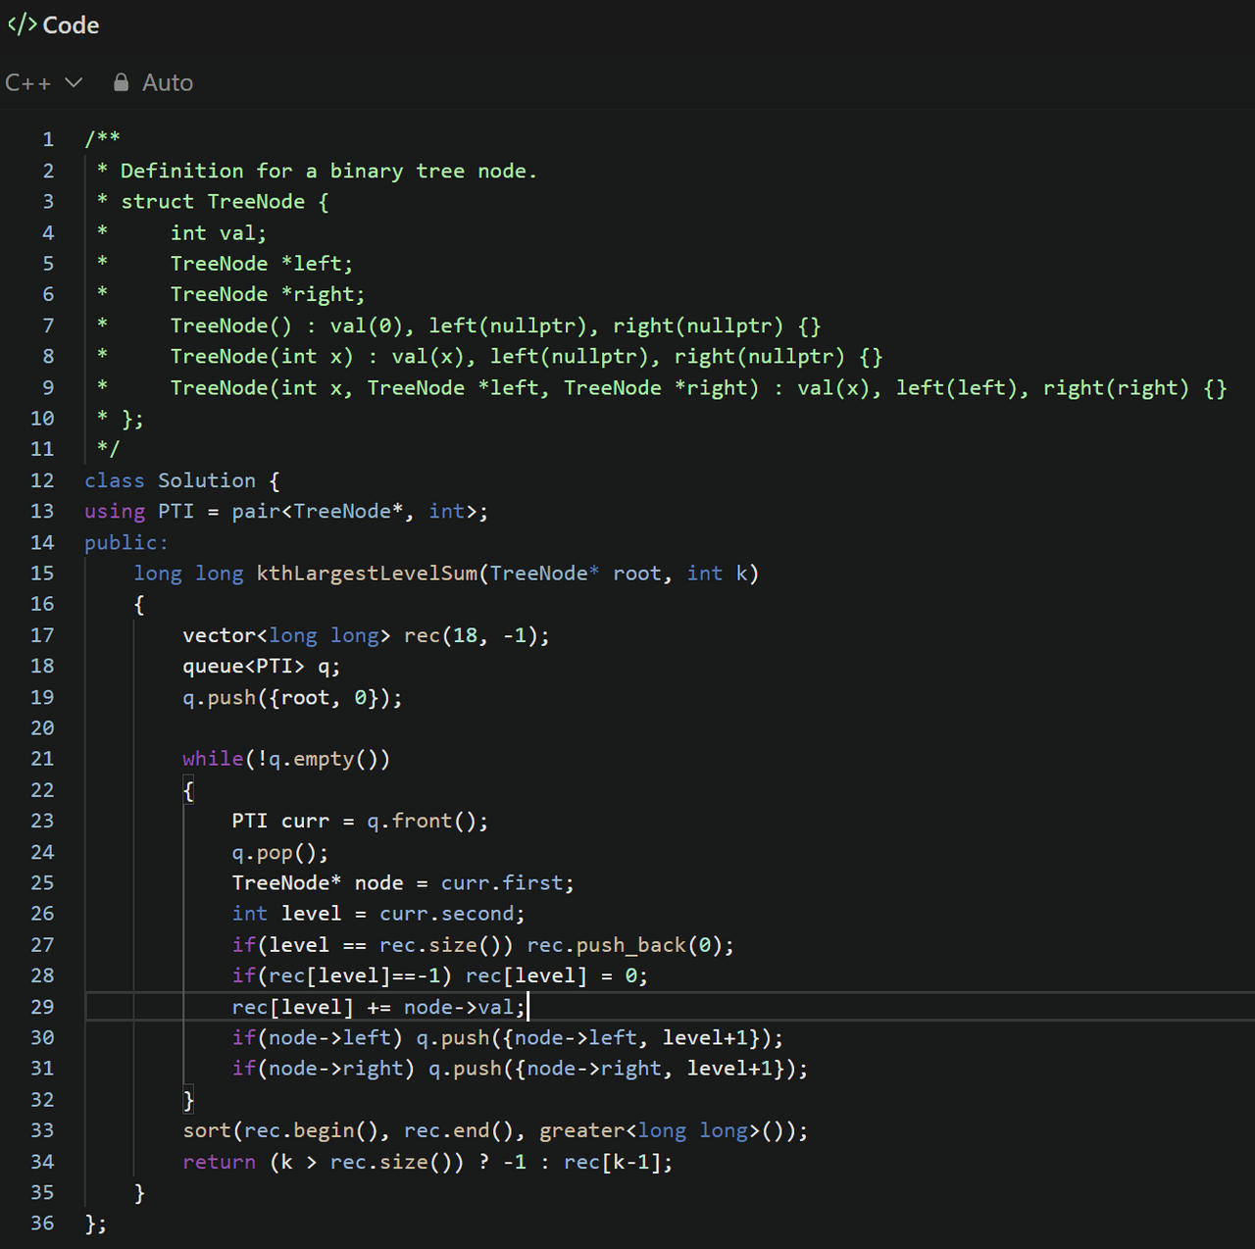The image size is (1255, 1249).
Task: Place cursor on 'sort' function call
Action: [x=207, y=1130]
